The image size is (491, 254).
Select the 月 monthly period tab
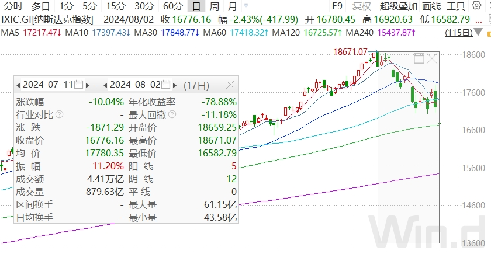click(233, 6)
